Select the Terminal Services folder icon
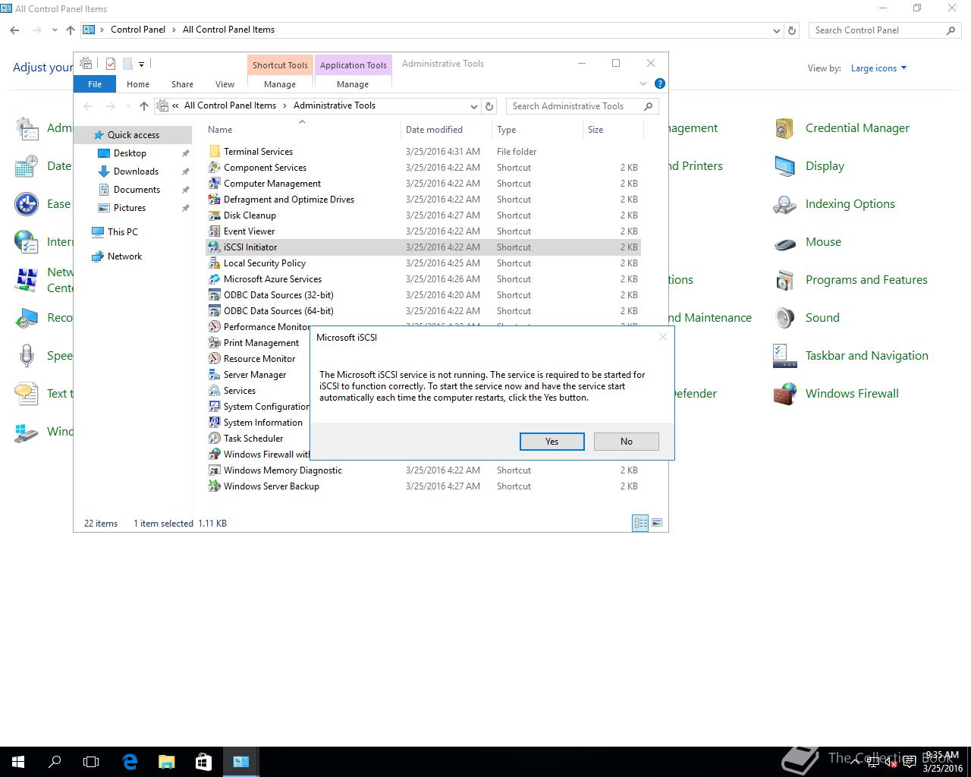The width and height of the screenshot is (971, 777). [x=215, y=152]
